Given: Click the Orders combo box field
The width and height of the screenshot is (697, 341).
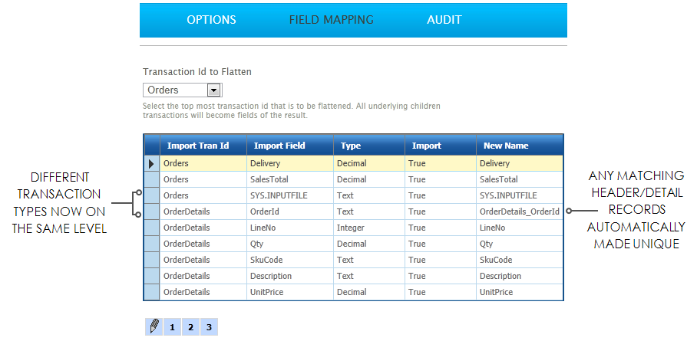Looking at the screenshot, I should [175, 90].
